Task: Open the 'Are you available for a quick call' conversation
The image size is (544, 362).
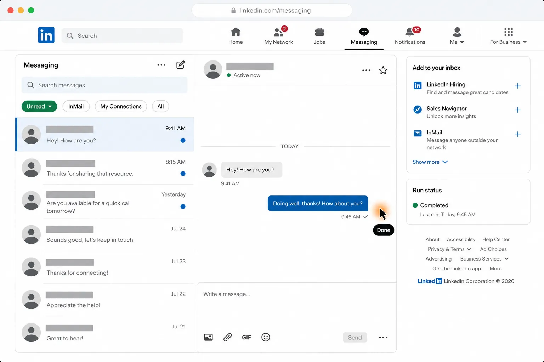Action: (x=105, y=202)
